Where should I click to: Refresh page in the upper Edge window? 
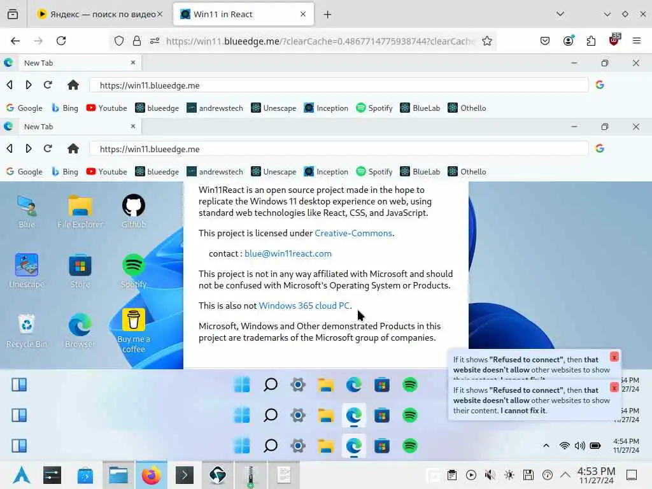point(48,85)
